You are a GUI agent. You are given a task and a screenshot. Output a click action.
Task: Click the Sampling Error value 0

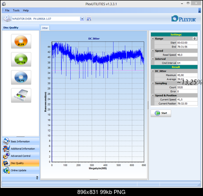click(178, 91)
